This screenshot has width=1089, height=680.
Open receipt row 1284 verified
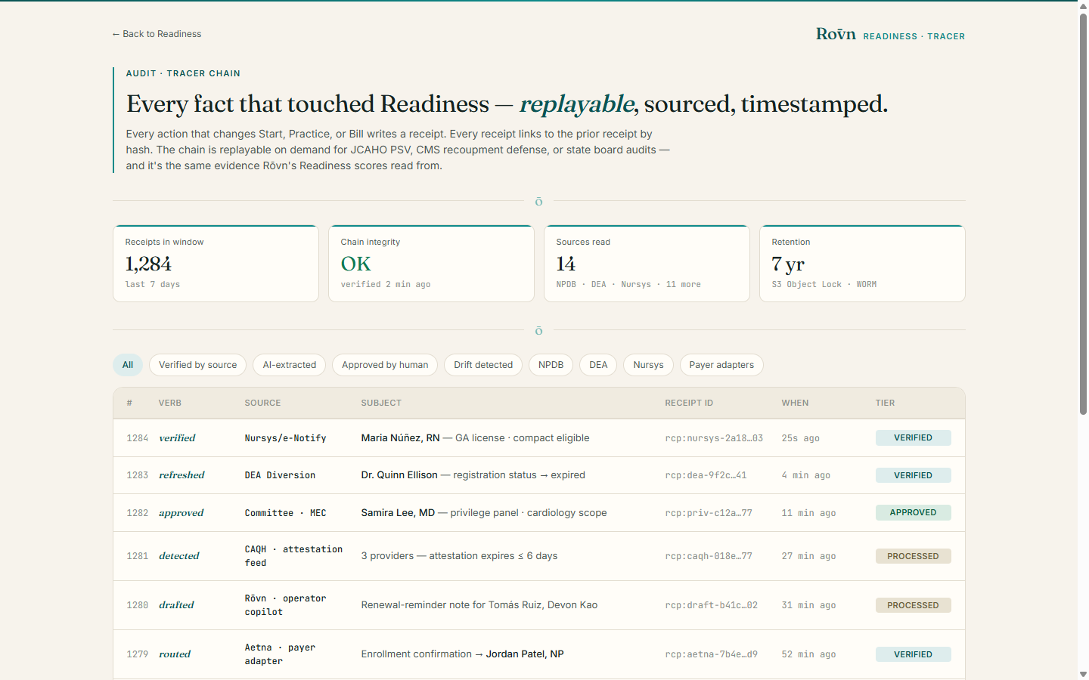coord(539,438)
